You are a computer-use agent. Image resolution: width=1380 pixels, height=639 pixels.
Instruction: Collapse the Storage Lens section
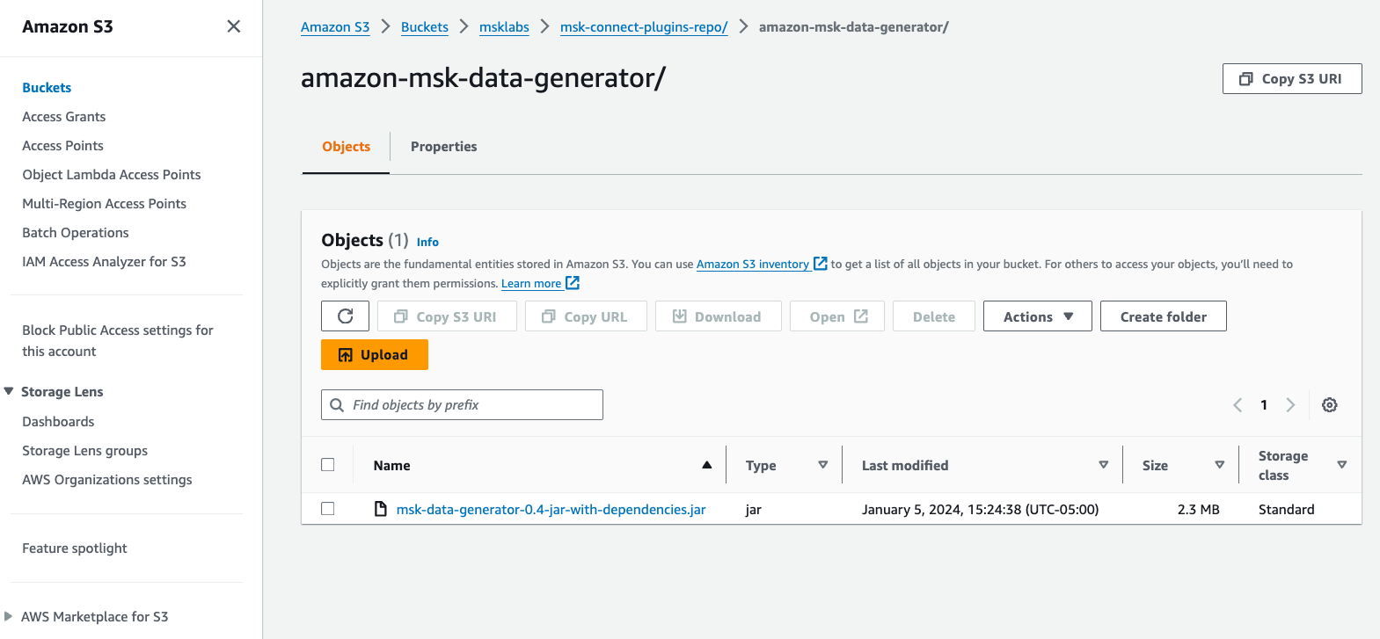pyautogui.click(x=9, y=391)
